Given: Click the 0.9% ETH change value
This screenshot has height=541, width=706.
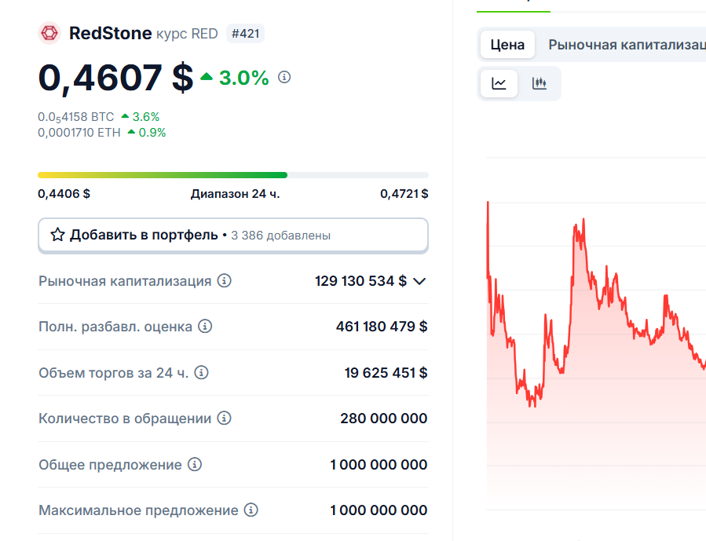Looking at the screenshot, I should click(152, 133).
